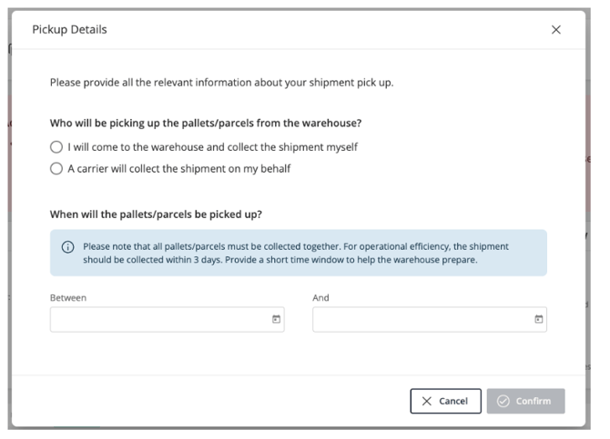
Task: Open the And field calendar picker
Action: pos(539,319)
